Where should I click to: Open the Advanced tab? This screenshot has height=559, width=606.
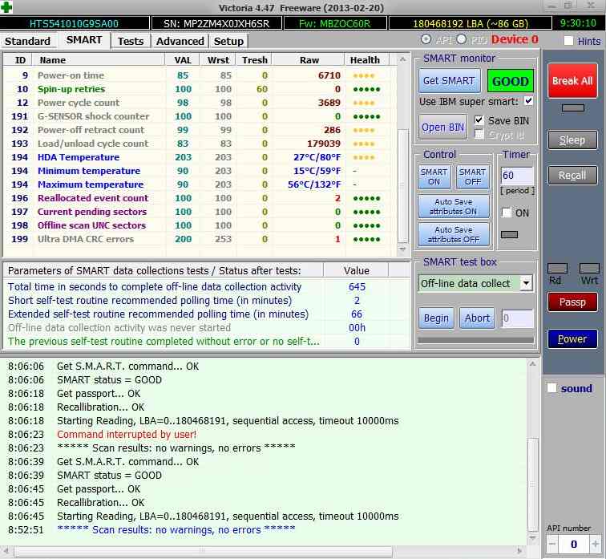(180, 41)
